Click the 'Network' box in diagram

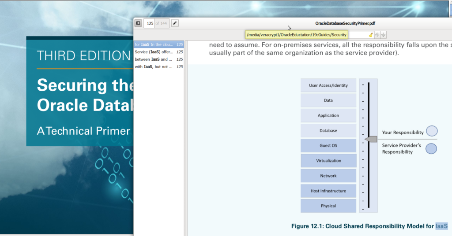pos(328,176)
